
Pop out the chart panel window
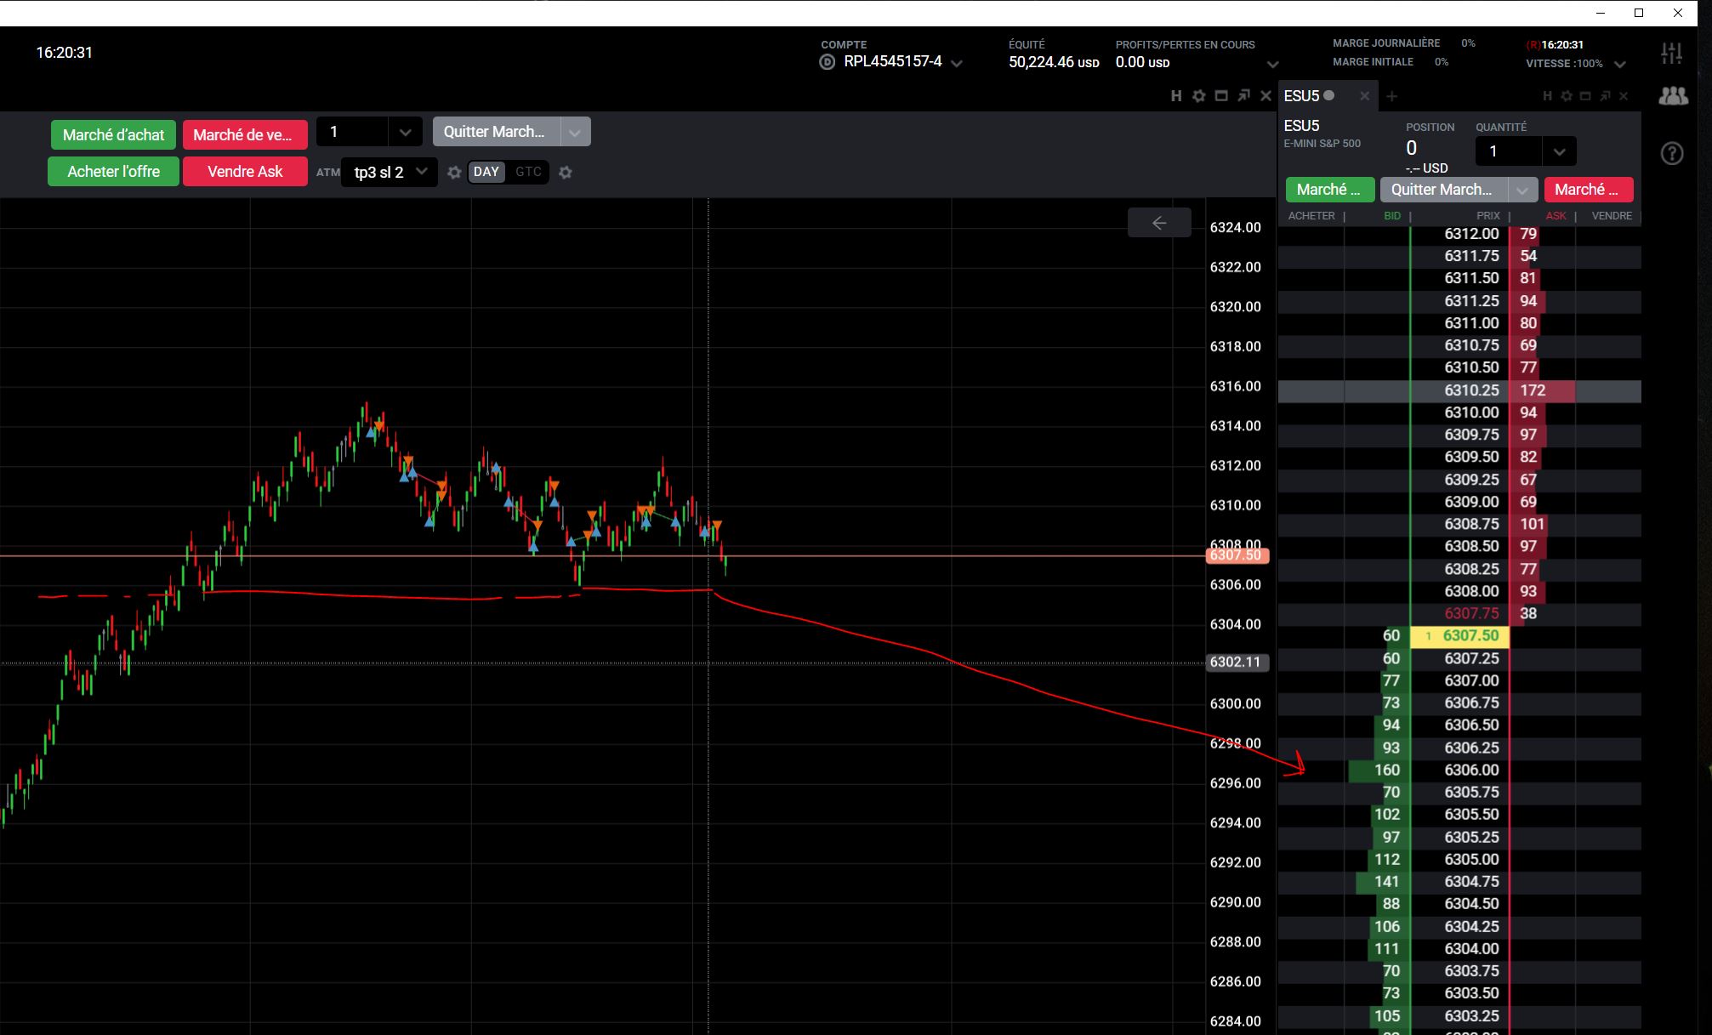pos(1243,96)
